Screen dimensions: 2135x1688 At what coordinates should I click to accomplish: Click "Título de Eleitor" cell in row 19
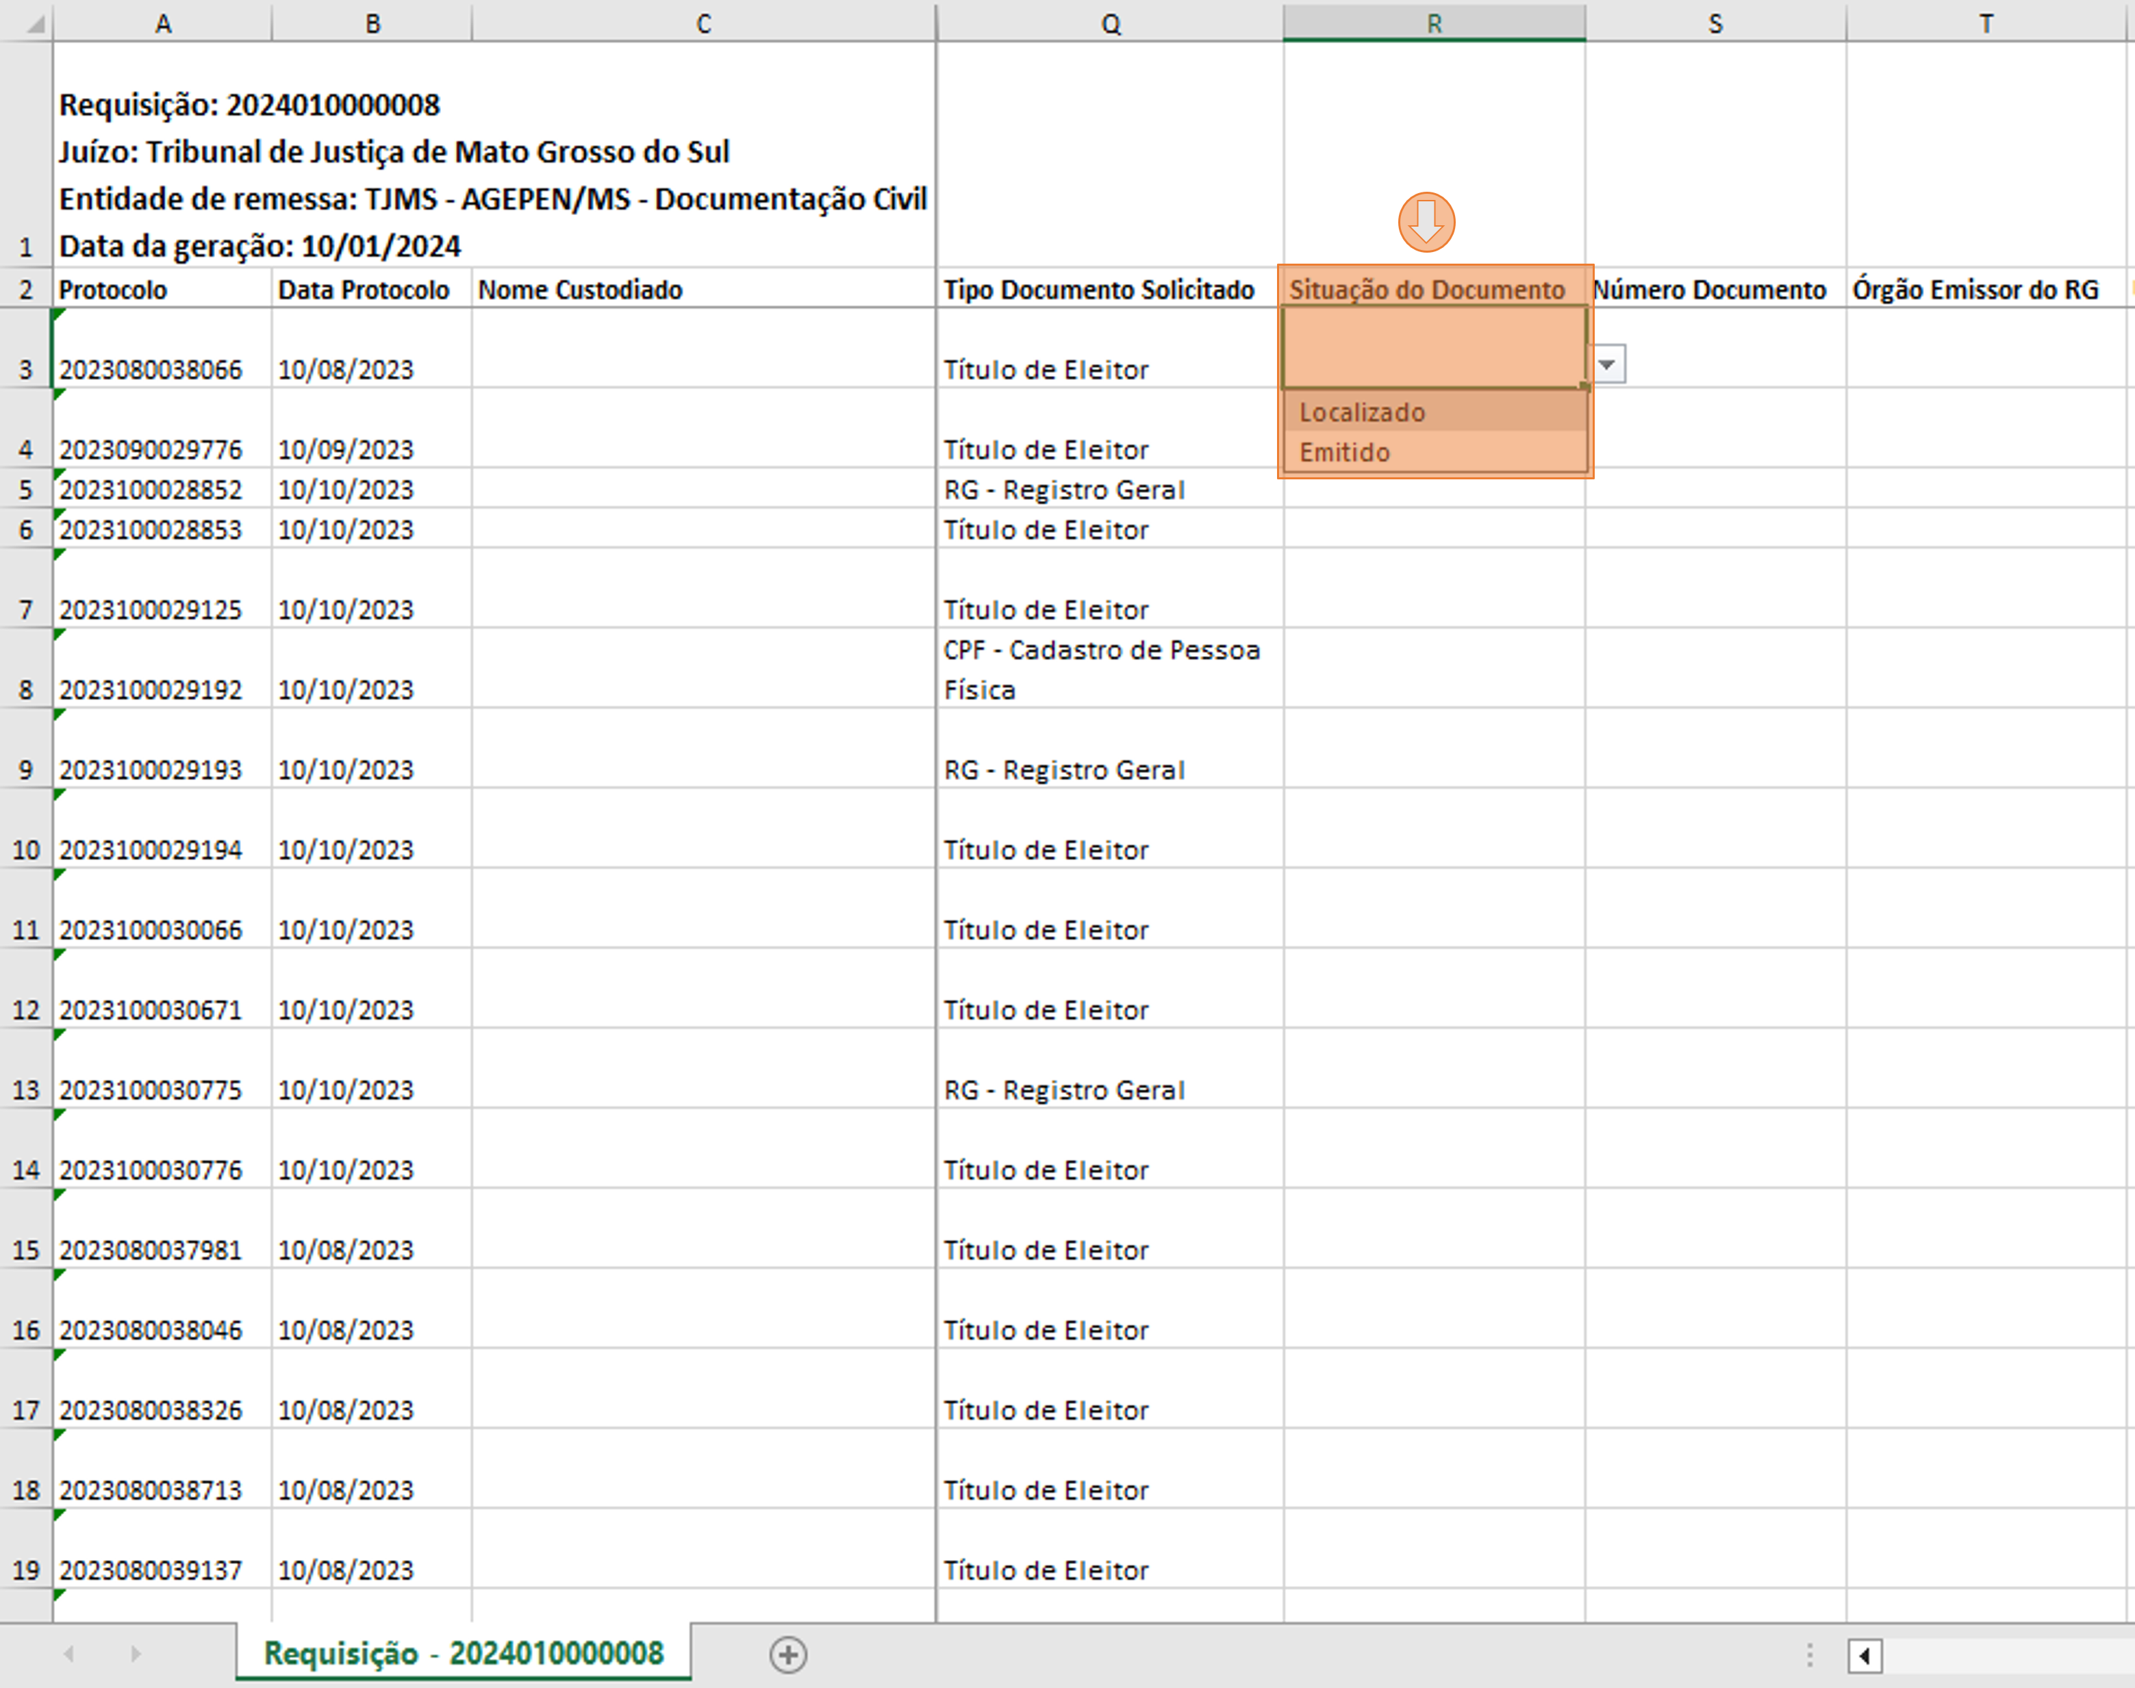(1111, 1550)
